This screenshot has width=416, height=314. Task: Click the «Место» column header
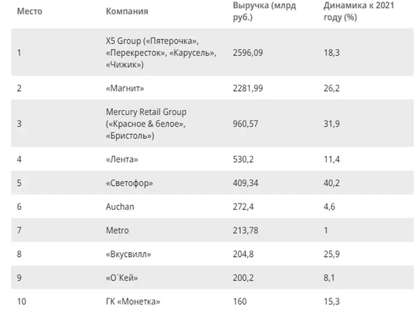(29, 12)
